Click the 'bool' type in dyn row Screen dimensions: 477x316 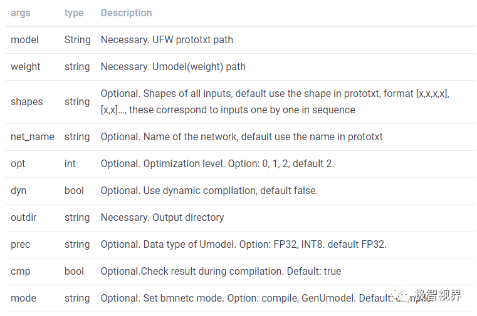click(74, 190)
